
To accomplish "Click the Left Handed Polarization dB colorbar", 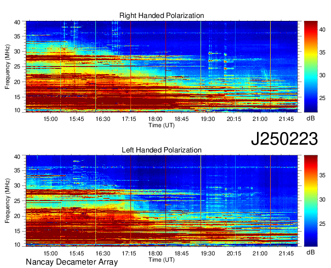I will pyautogui.click(x=311, y=201).
